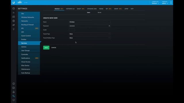Image resolution: width=184 pixels, height=103 pixels.
Task: Open the Dashboard icon in left sidebar
Action: click(x=14, y=8)
